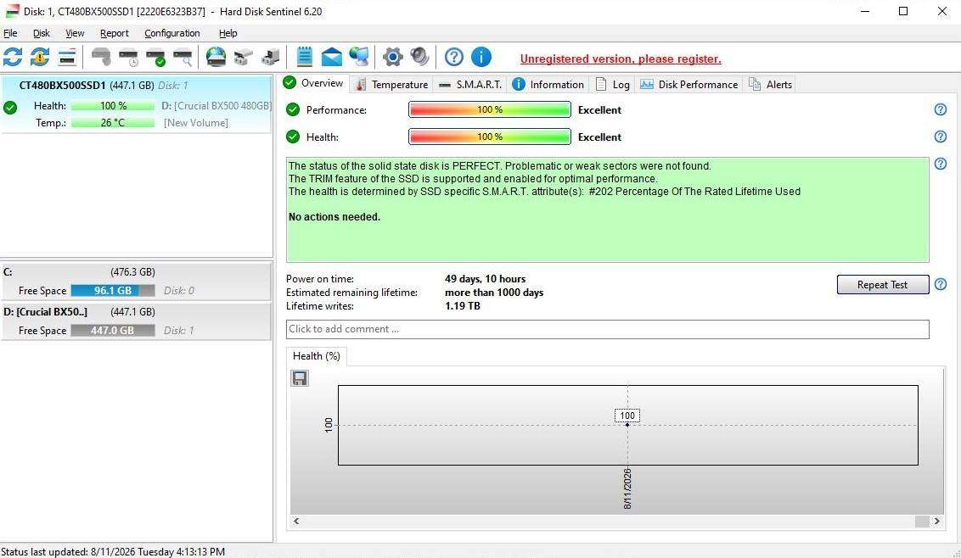Image resolution: width=961 pixels, height=558 pixels.
Task: Select the C: (476.3 GB) volume entry
Action: [x=136, y=282]
